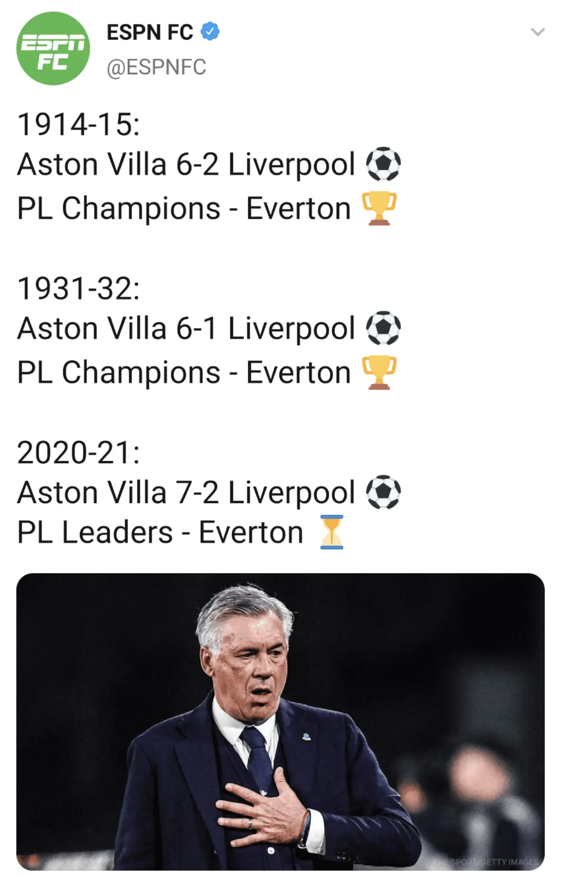This screenshot has width=561, height=889.
Task: Click the trophy emoji under 1914-15
Action: pos(379,208)
